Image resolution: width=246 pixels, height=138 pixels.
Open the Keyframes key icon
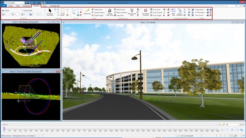pyautogui.click(x=87, y=12)
